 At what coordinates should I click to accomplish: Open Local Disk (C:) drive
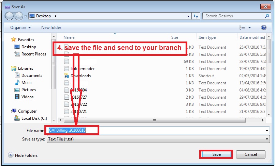pyautogui.click(x=34, y=118)
